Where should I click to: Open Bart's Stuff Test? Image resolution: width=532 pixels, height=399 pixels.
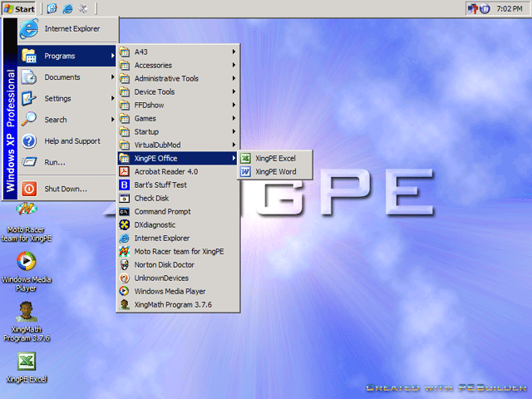(177, 185)
